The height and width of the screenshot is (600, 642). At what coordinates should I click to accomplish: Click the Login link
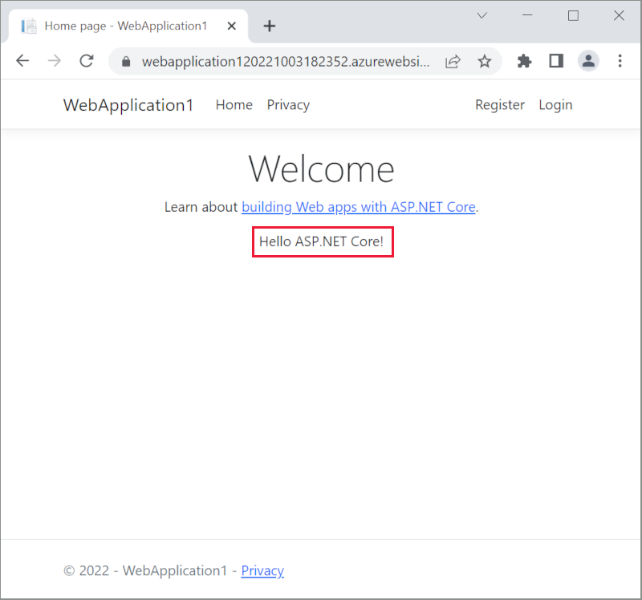tap(555, 104)
